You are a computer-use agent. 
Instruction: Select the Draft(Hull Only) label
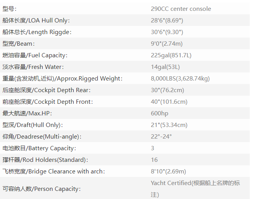tap(33, 125)
